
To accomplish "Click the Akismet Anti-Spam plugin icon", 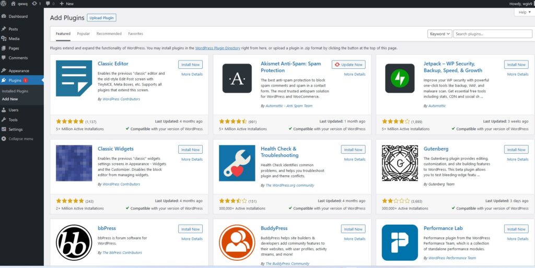I will pos(237,78).
